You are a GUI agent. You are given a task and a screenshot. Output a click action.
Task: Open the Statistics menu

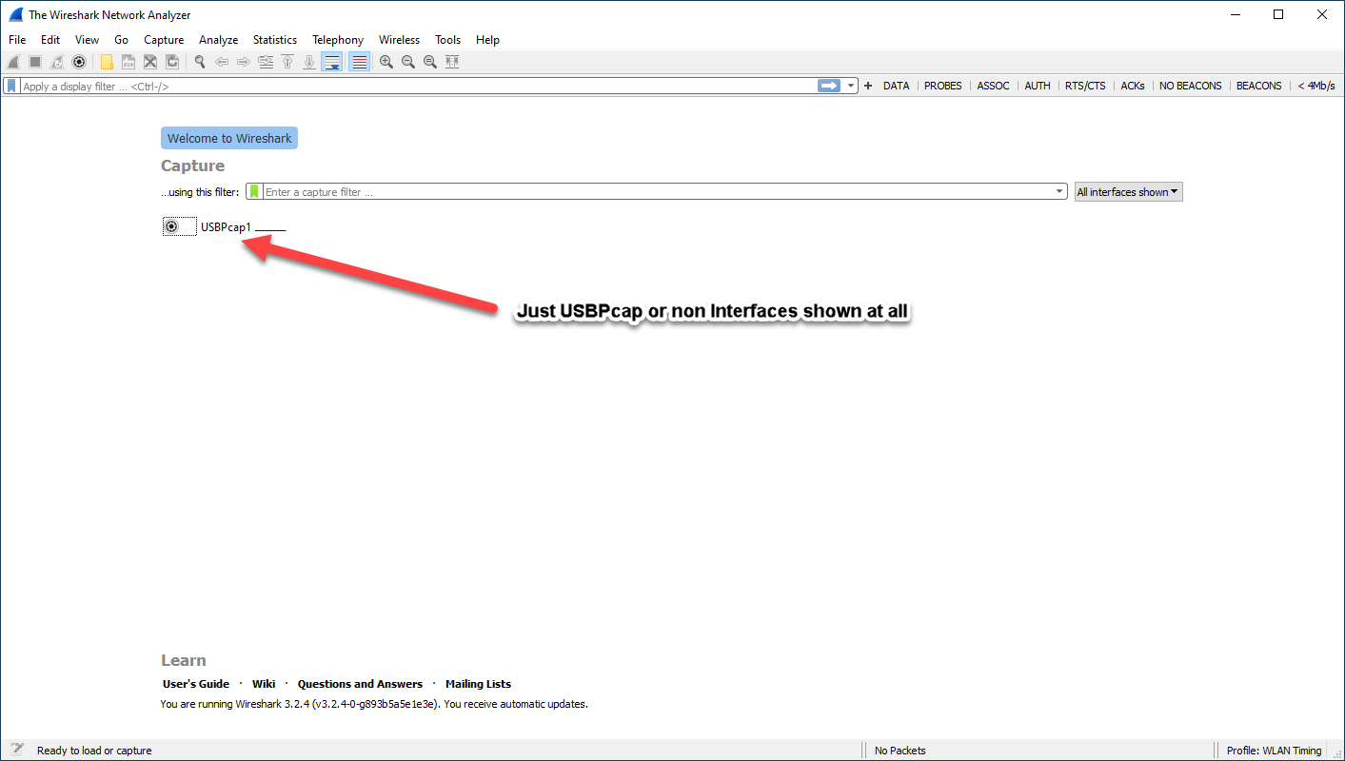[x=274, y=40]
